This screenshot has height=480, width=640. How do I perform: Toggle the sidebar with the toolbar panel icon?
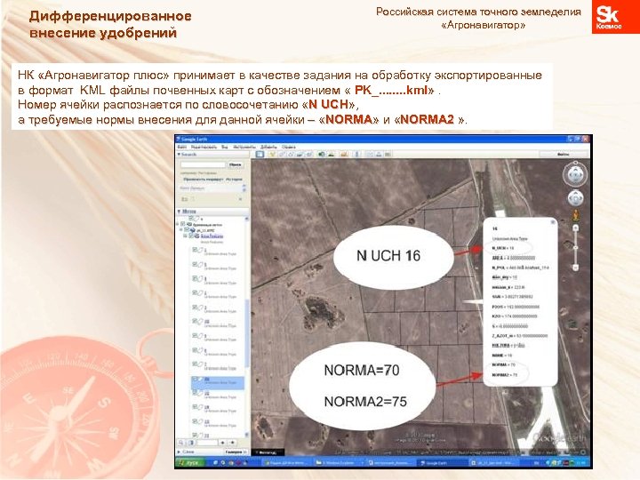click(x=260, y=155)
